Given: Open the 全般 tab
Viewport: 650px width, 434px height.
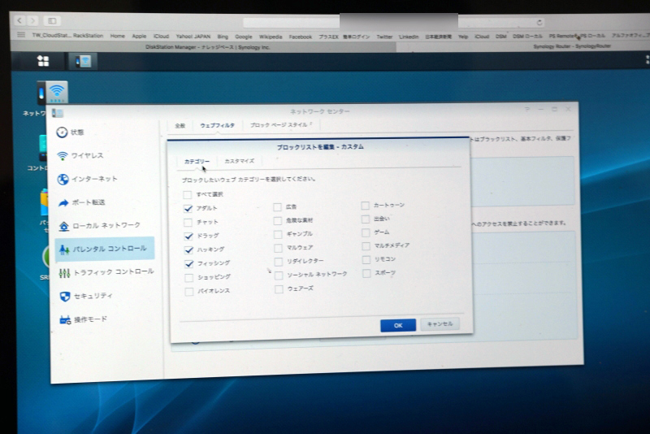Looking at the screenshot, I should coord(180,126).
